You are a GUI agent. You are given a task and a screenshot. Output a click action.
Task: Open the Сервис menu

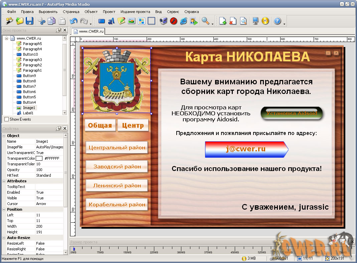[x=173, y=12]
